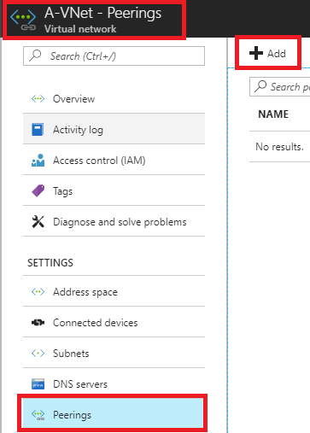
Task: Click the Connected devices plug icon
Action: pyautogui.click(x=38, y=323)
